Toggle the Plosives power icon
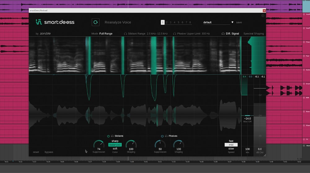The height and width of the screenshot is (173, 310). 162,136
